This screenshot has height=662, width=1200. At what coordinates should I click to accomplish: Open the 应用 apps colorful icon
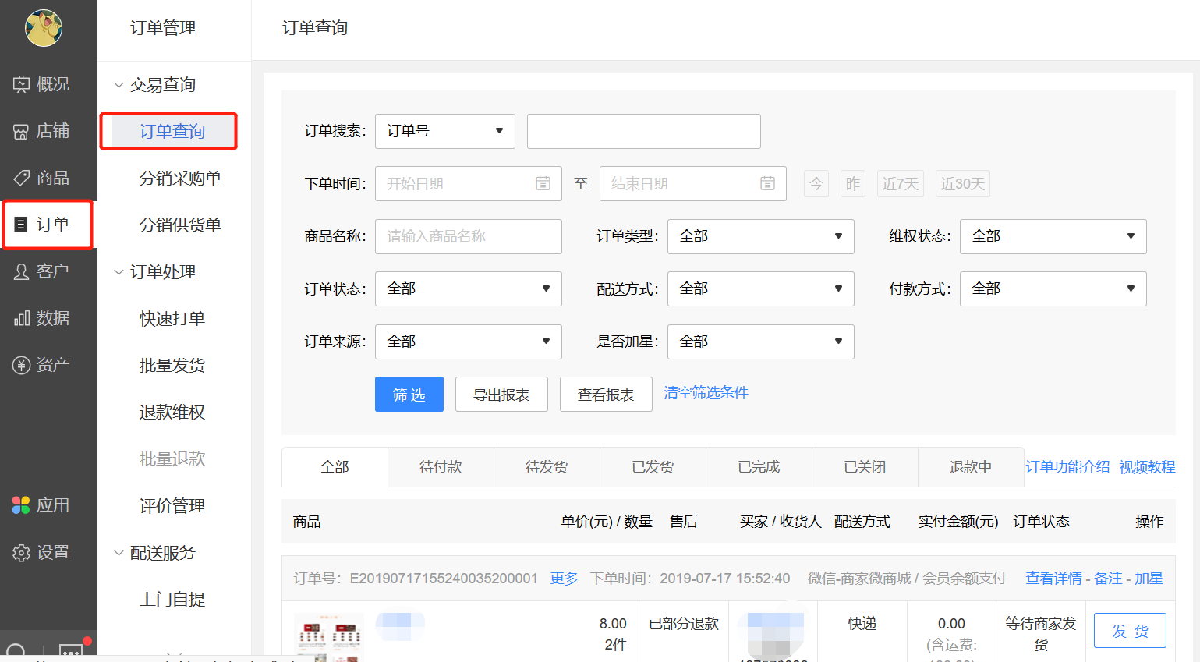pos(21,505)
